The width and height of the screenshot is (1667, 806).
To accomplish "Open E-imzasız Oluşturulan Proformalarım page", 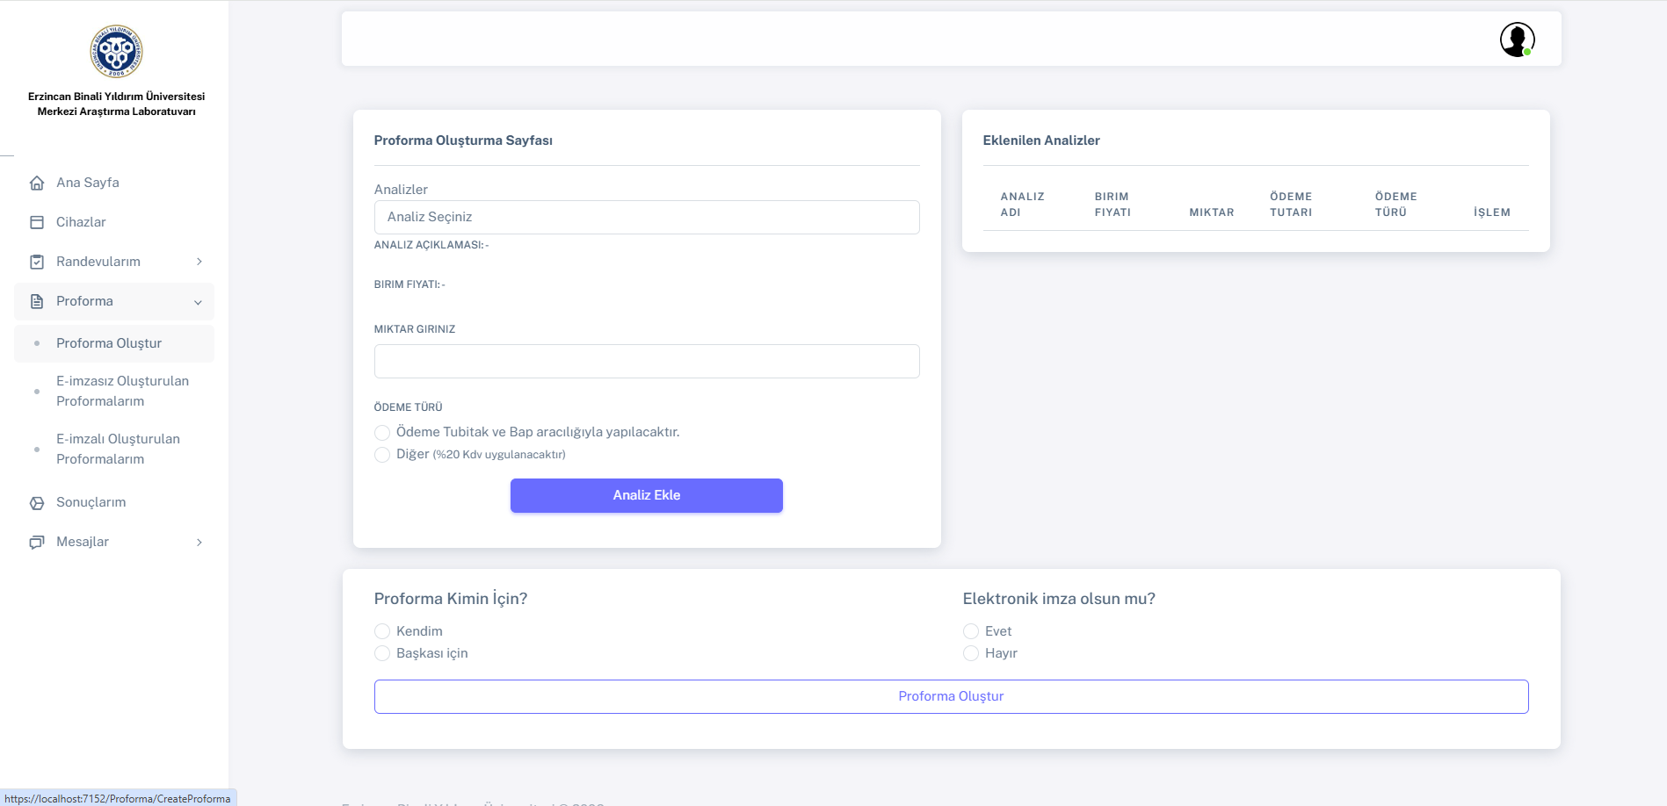I will pos(122,391).
